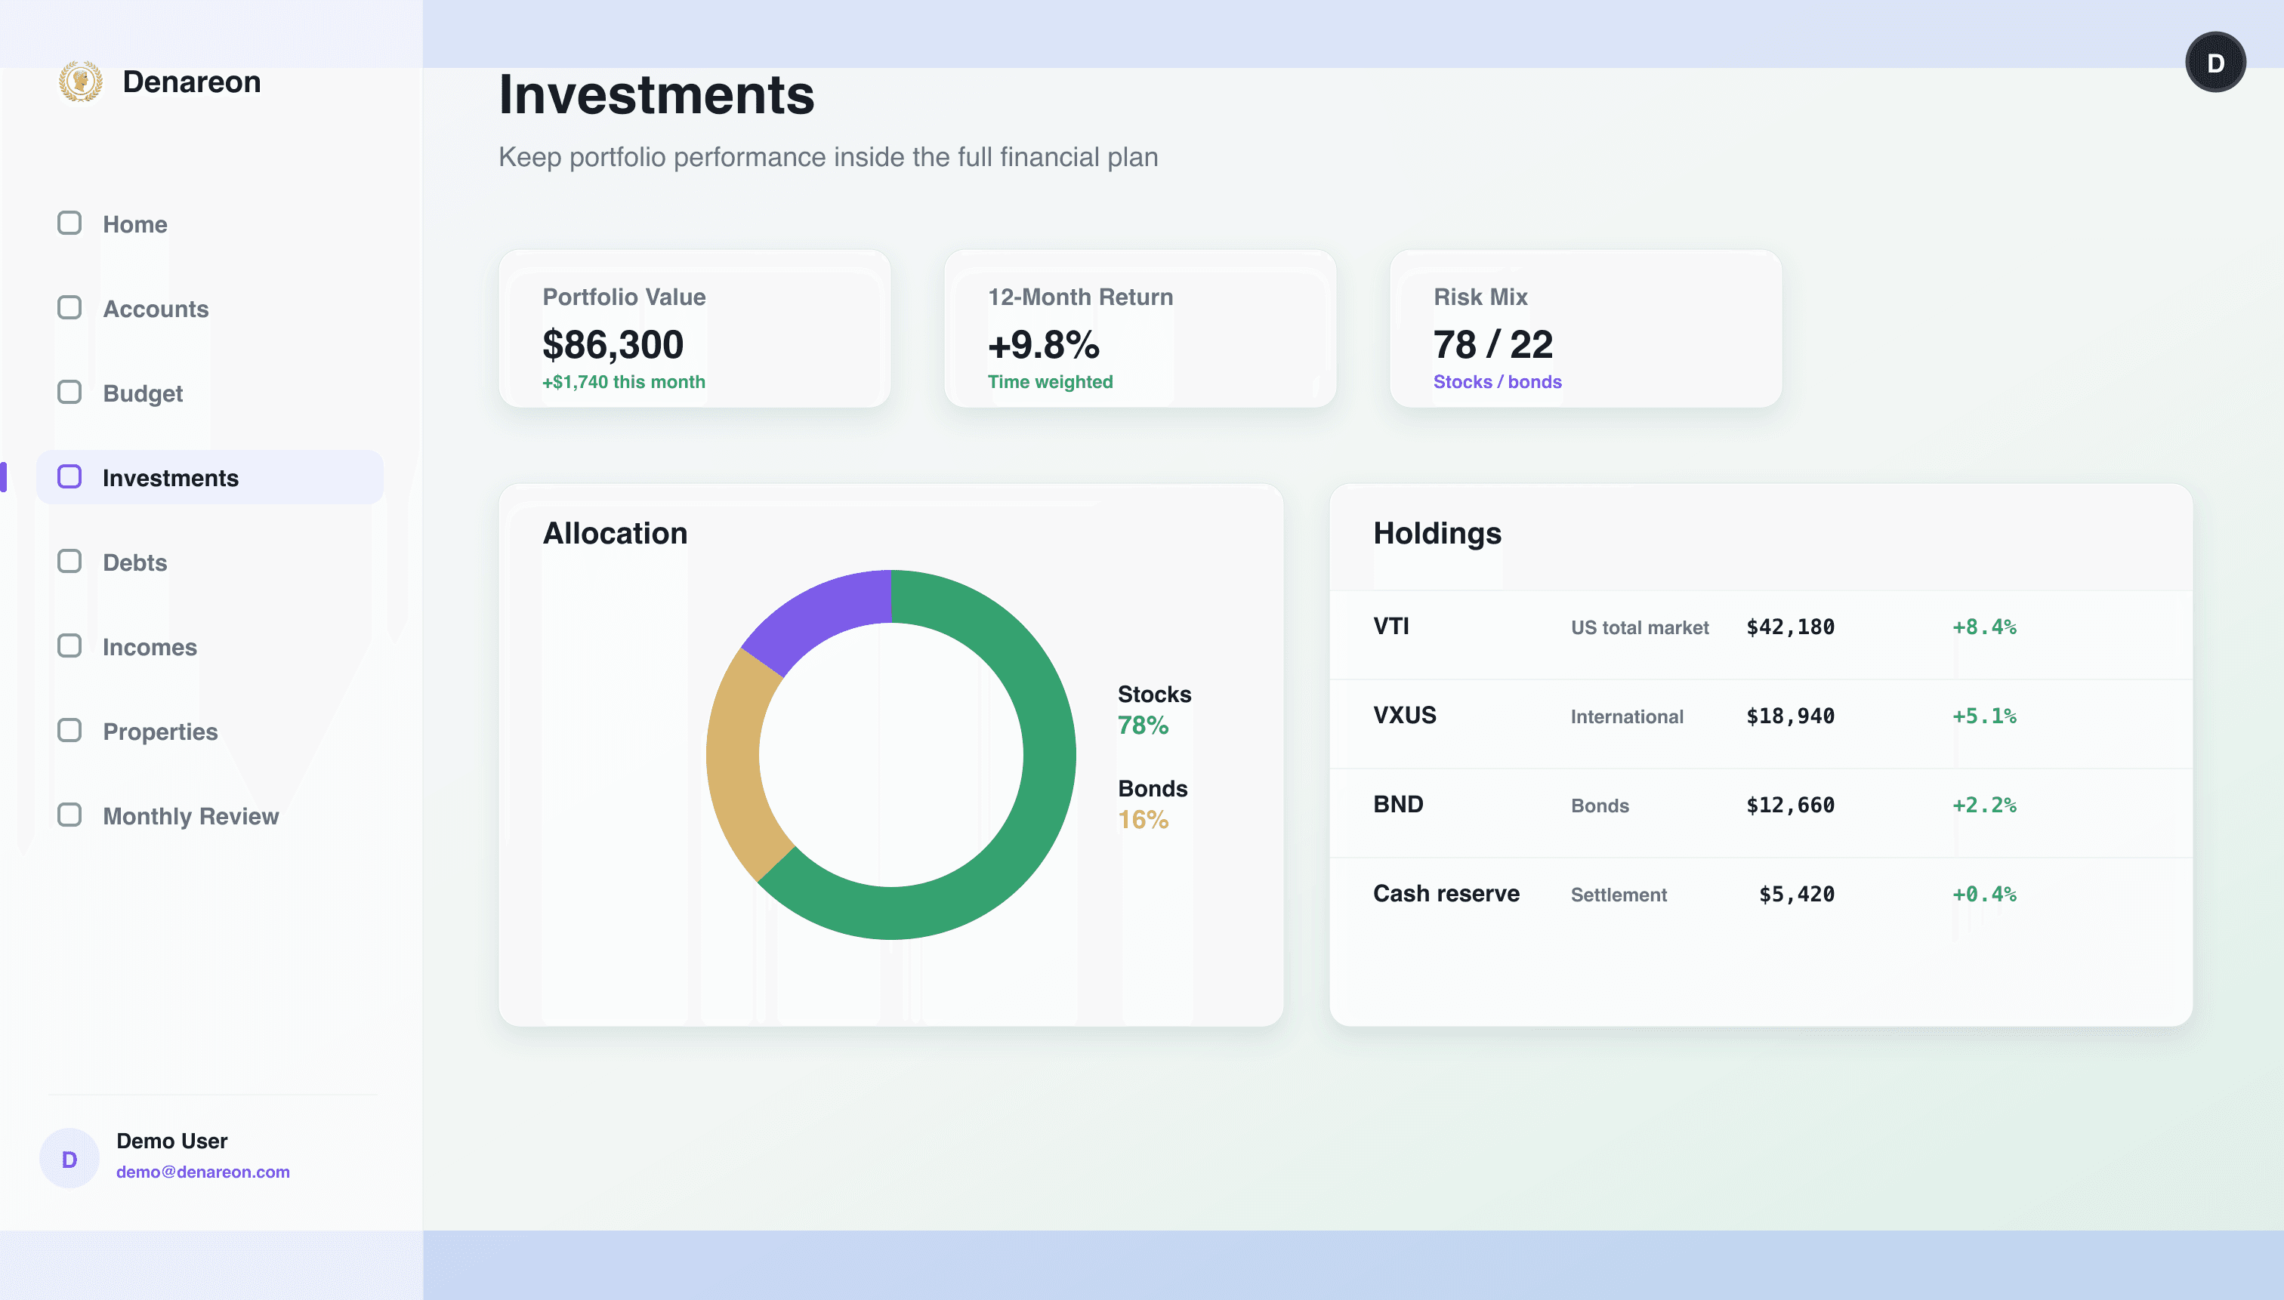Screen dimensions: 2284x1300
Task: Click +$1,740 this month text
Action: (623, 382)
